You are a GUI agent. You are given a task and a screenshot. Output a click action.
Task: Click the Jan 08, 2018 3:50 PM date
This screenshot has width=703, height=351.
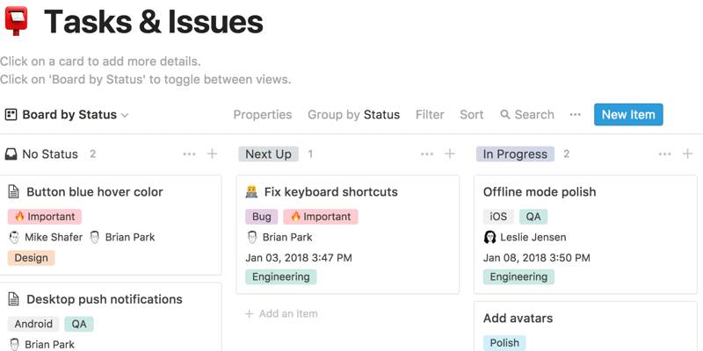click(537, 258)
